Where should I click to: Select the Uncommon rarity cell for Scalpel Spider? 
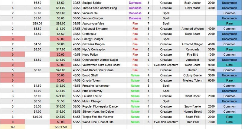229,3
